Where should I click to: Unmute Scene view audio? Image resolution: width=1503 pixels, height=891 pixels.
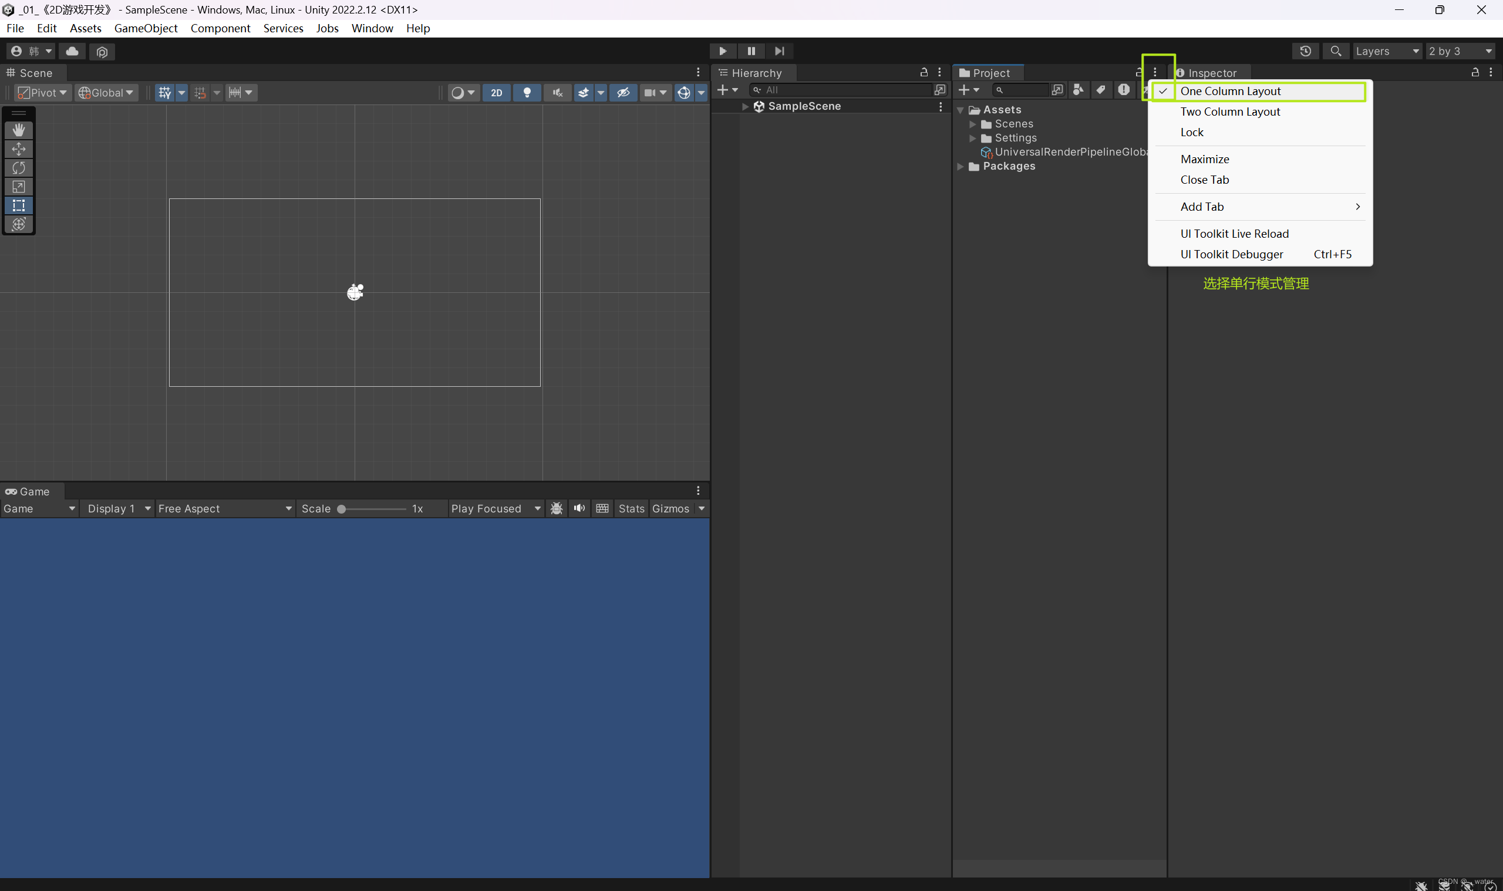point(557,93)
